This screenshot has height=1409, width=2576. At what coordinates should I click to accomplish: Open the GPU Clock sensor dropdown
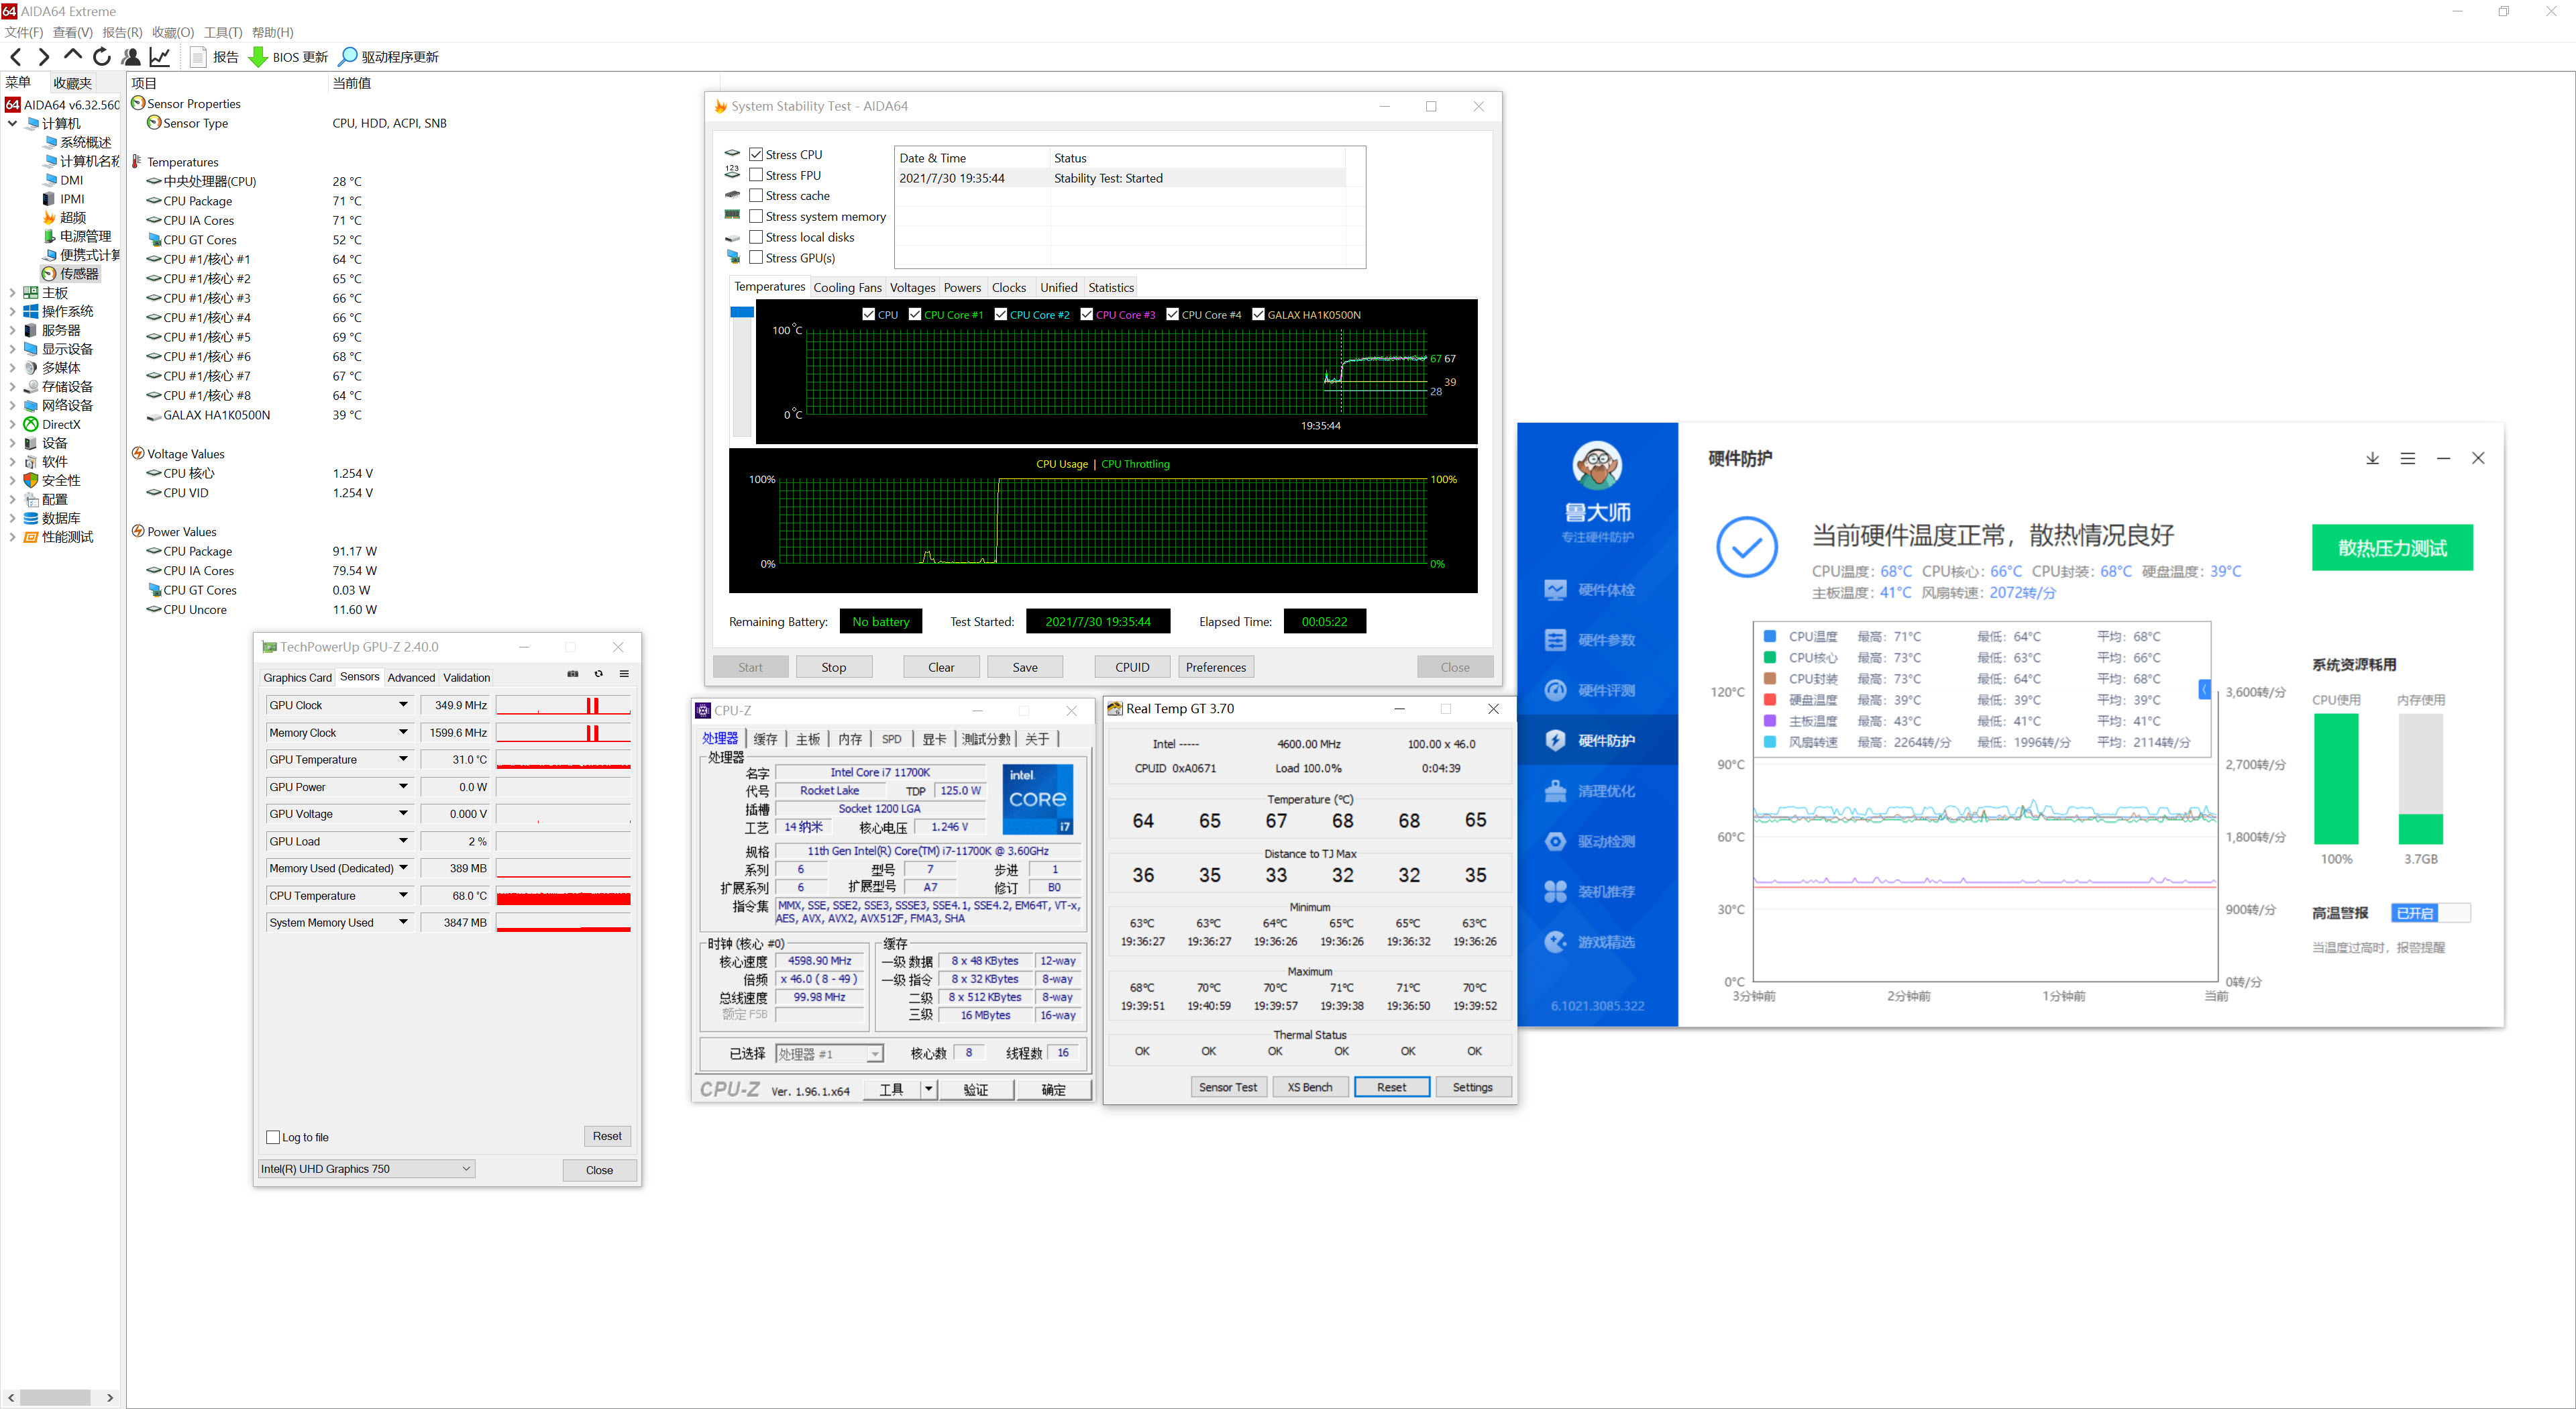[x=403, y=705]
